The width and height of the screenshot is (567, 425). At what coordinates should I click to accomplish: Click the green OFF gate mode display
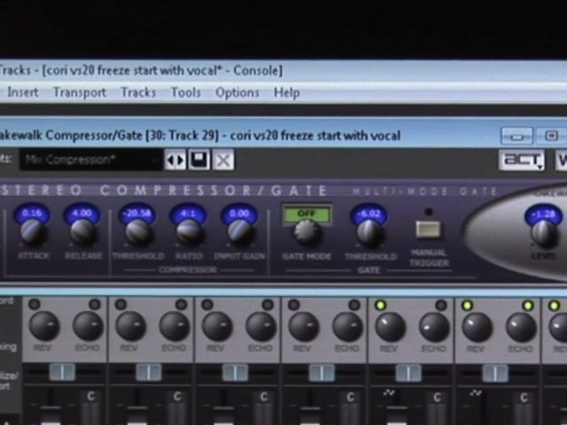307,214
